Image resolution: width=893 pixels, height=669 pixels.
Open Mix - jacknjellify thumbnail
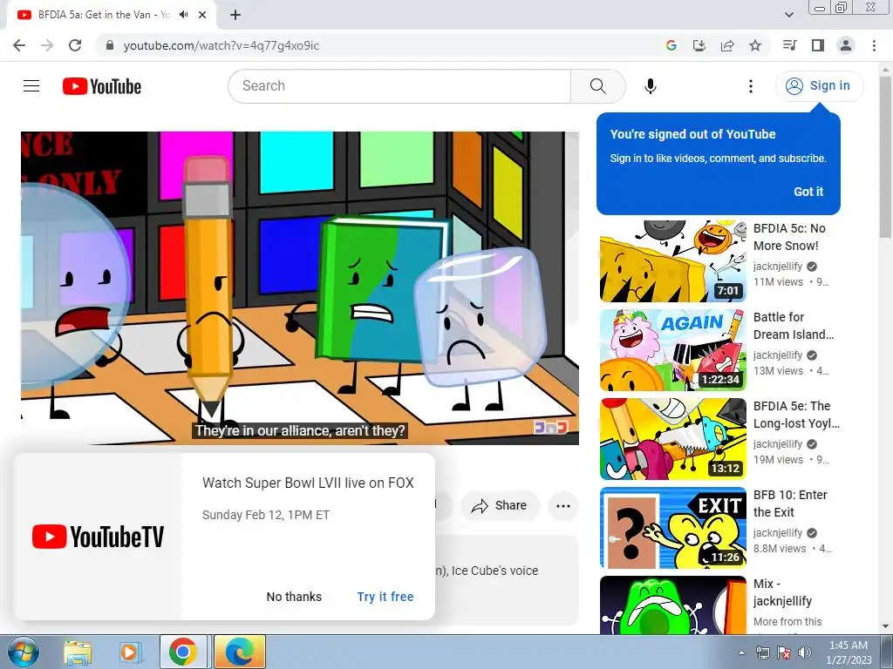point(673,605)
